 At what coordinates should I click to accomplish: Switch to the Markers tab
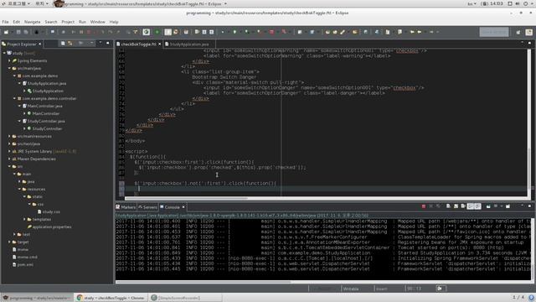pos(126,207)
